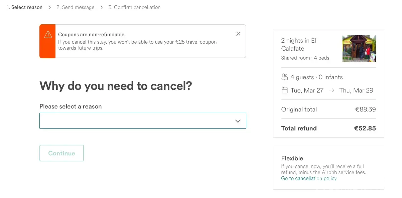Jump to the Send message step
Viewport: 402px width, 198px height.
[75, 7]
